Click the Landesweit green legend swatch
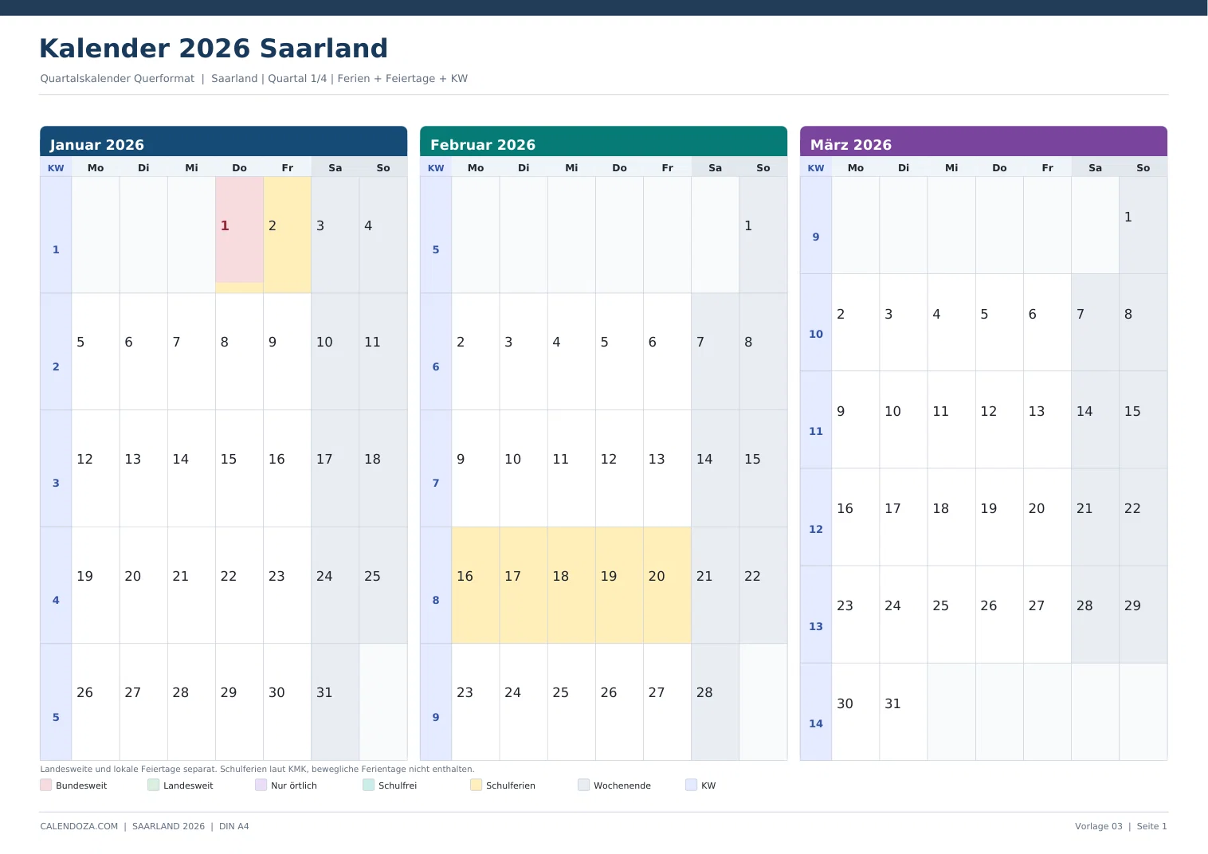 (x=154, y=785)
